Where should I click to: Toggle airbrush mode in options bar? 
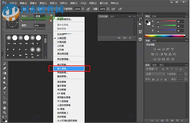coord(113,9)
